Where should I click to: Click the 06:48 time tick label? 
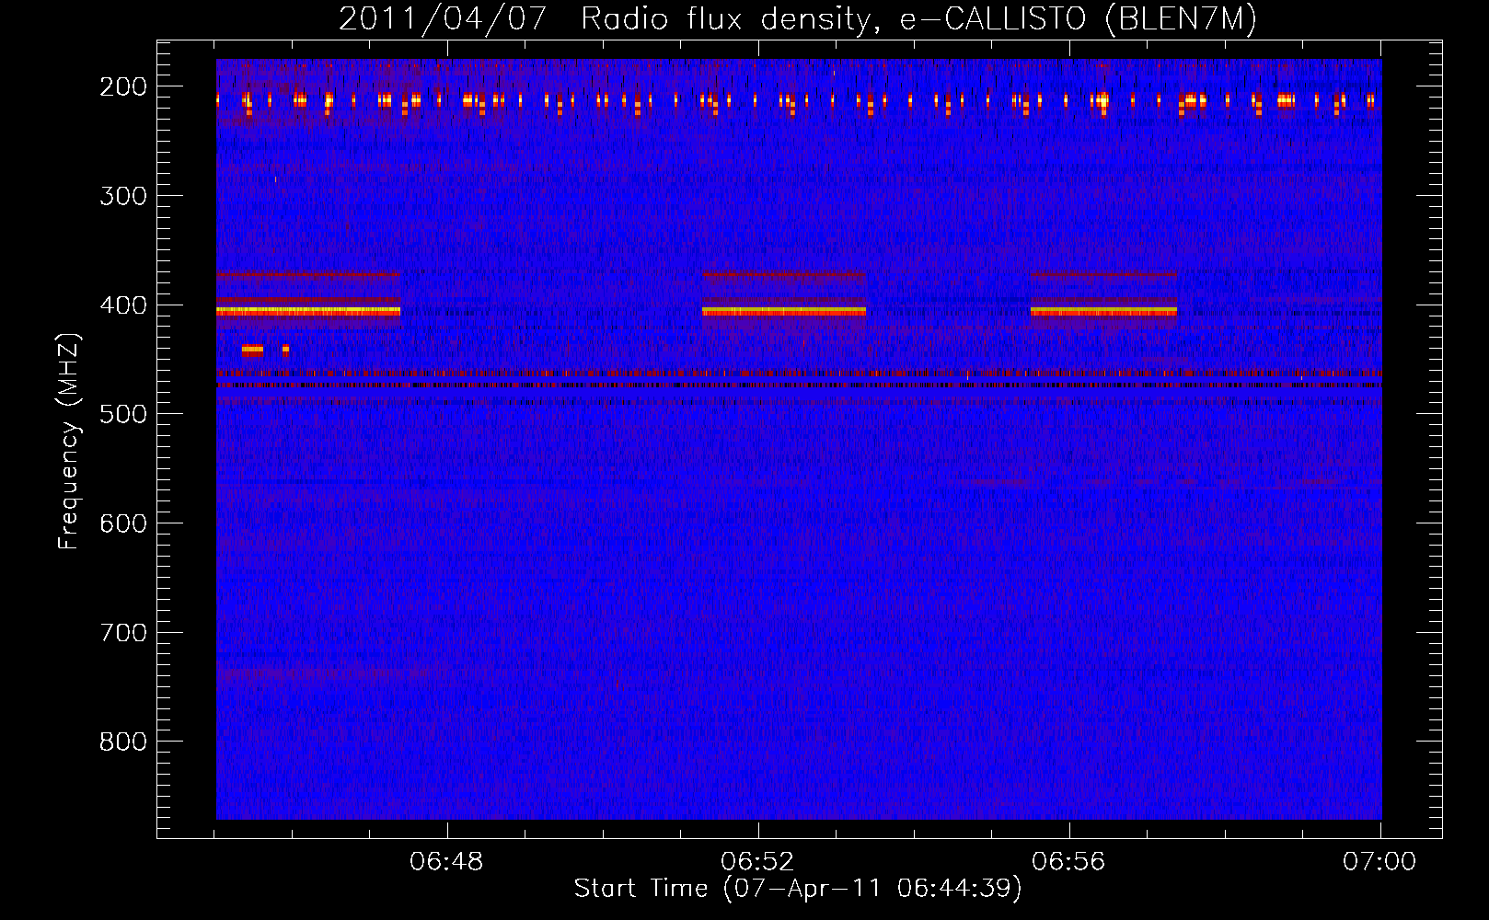(446, 862)
